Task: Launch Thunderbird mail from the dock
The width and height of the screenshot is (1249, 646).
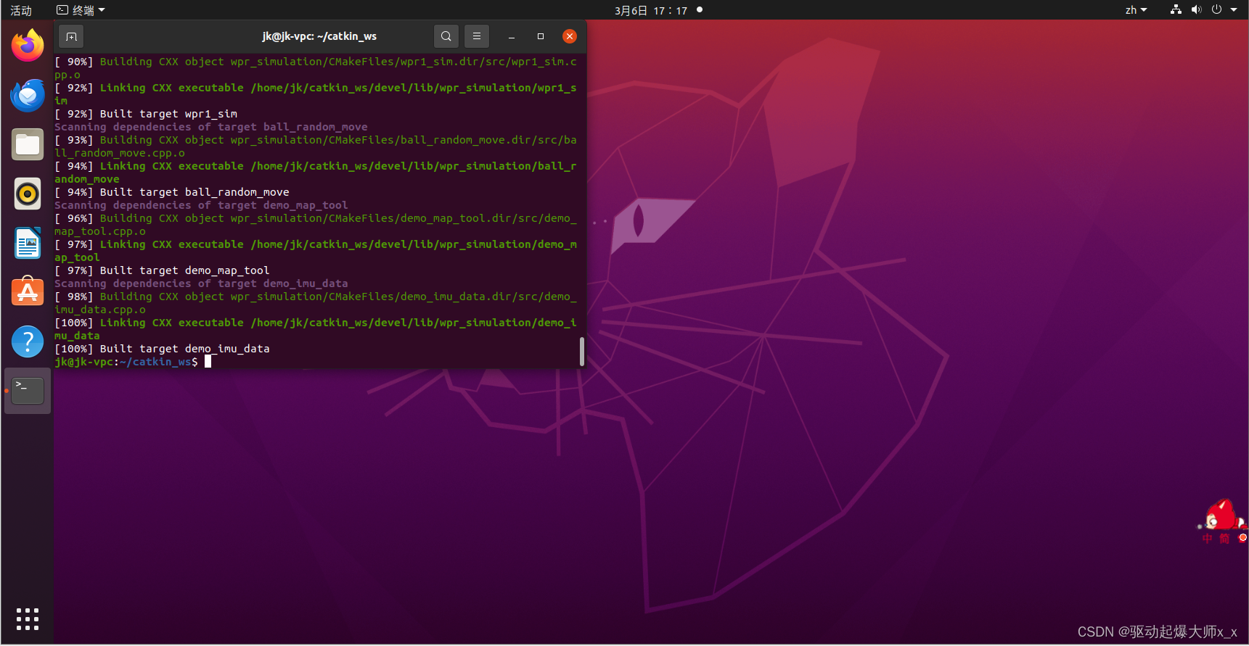Action: 28,95
